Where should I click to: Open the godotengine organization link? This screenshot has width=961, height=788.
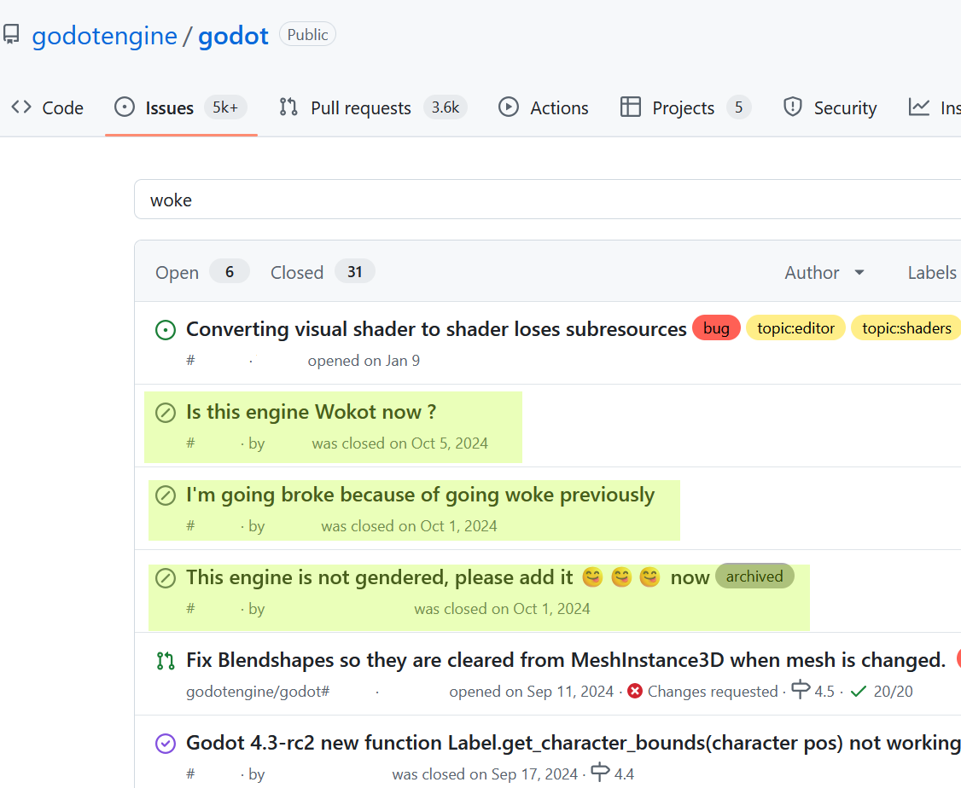tap(104, 35)
